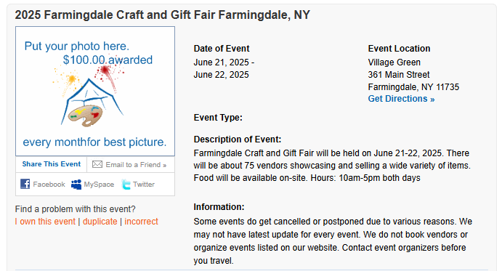This screenshot has width=502, height=271.
Task: Click the 361 Main Street address
Action: click(x=399, y=75)
